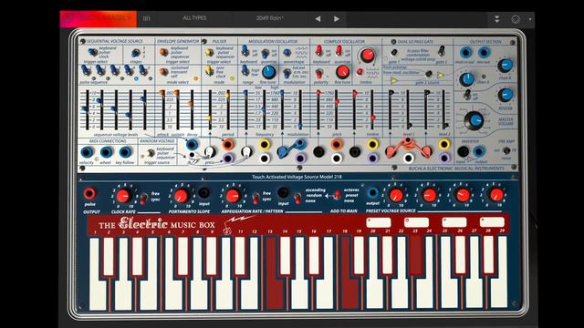The width and height of the screenshot is (584, 328).
Task: Flip the Add To Main octaves/preset switch
Action: click(x=337, y=194)
